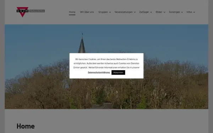This screenshot has height=133, width=213.
Task: Click the church spire header image
Action: click(x=106, y=67)
